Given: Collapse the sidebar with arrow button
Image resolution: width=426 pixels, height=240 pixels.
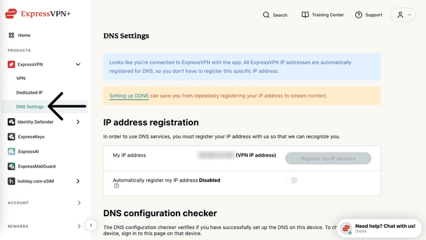Looking at the screenshot, I should (x=91, y=225).
